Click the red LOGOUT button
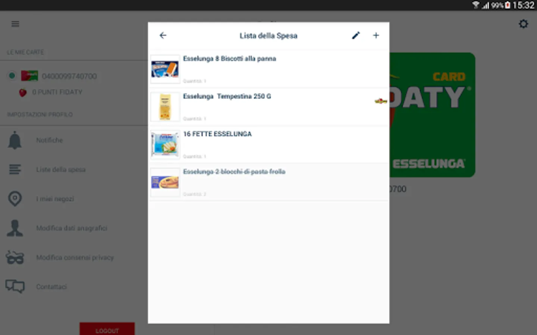Viewport: 537px width, 335px height. pyautogui.click(x=107, y=329)
